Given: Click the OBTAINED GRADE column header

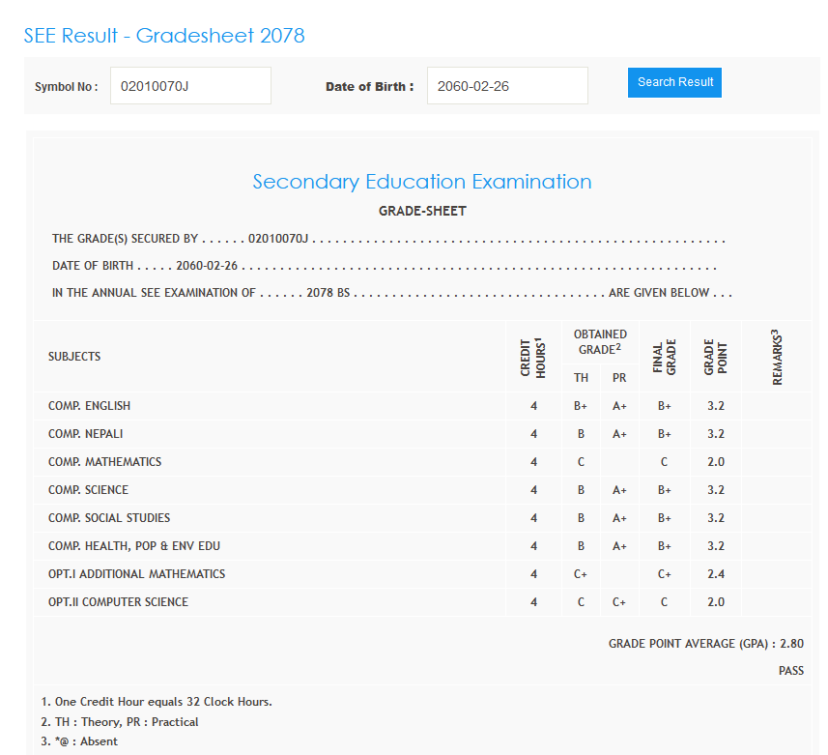Looking at the screenshot, I should (x=600, y=342).
